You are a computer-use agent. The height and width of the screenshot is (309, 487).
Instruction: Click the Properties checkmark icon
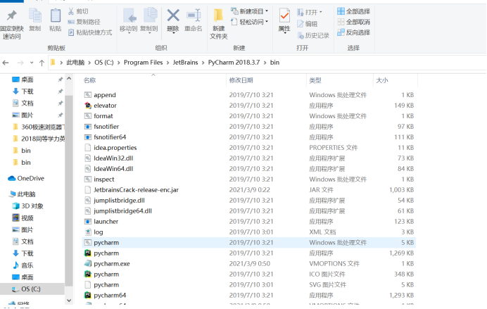(x=284, y=15)
